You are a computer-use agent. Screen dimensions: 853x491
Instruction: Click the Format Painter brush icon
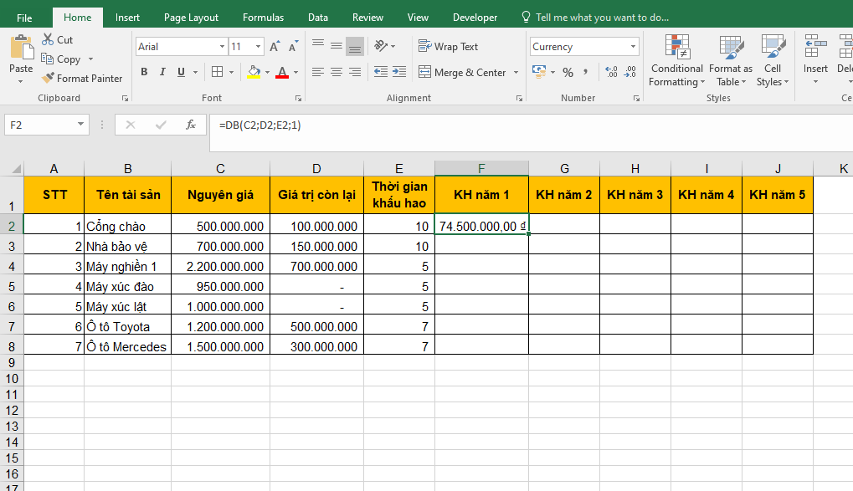click(49, 79)
